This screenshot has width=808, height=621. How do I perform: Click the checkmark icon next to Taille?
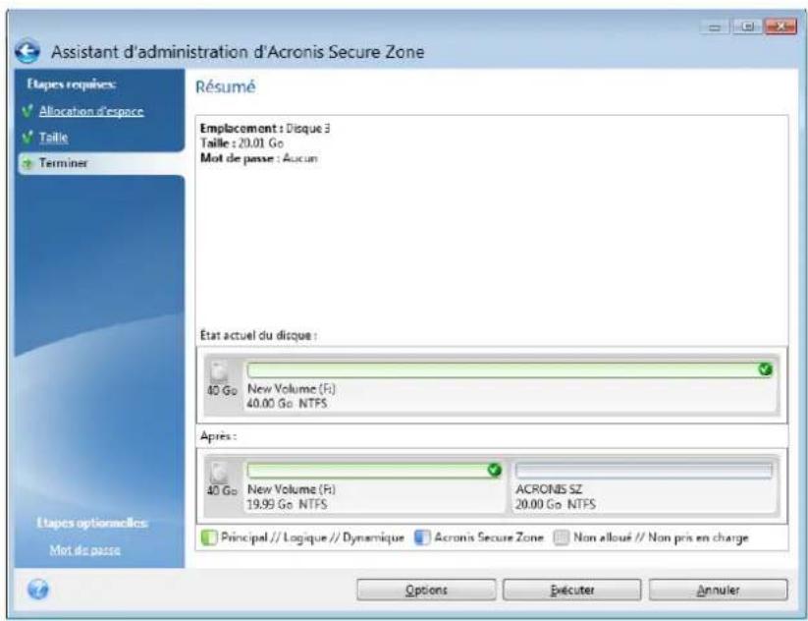(27, 137)
